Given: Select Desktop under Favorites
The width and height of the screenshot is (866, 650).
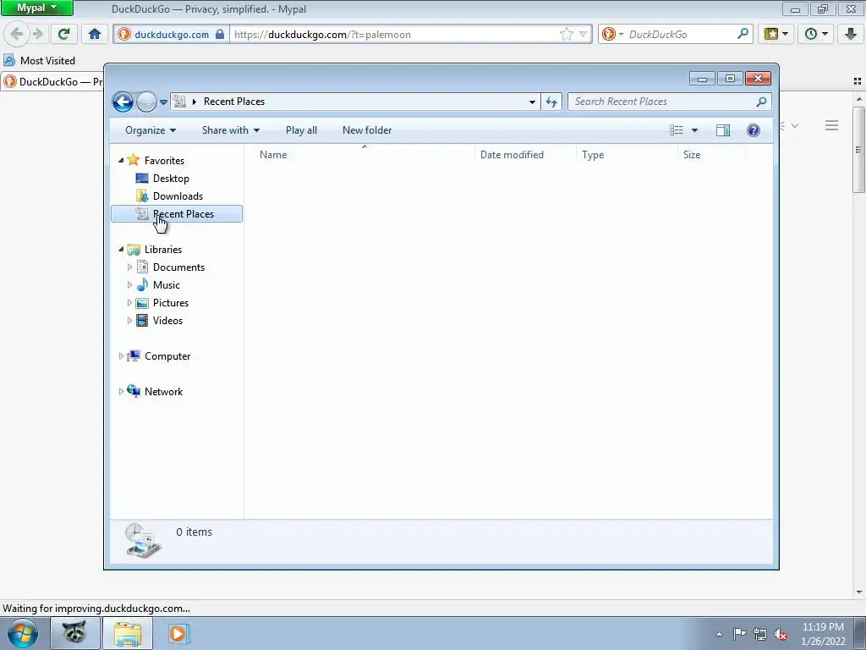Looking at the screenshot, I should pos(171,179).
